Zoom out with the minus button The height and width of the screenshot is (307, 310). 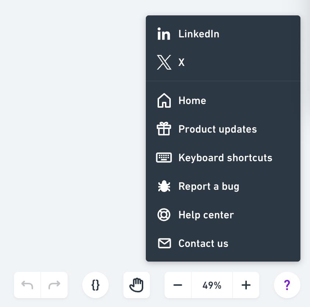(178, 285)
